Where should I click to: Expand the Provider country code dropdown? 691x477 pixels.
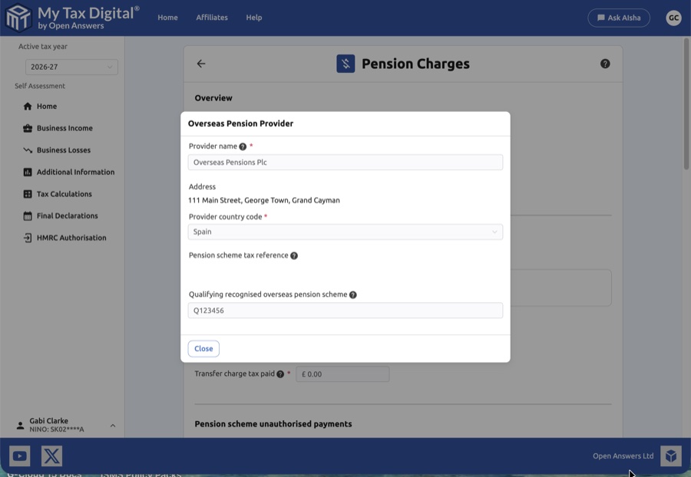345,232
